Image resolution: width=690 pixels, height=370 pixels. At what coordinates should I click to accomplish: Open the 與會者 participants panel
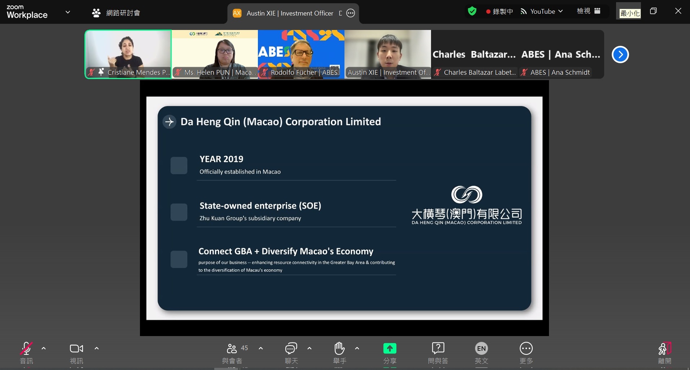[x=232, y=353]
